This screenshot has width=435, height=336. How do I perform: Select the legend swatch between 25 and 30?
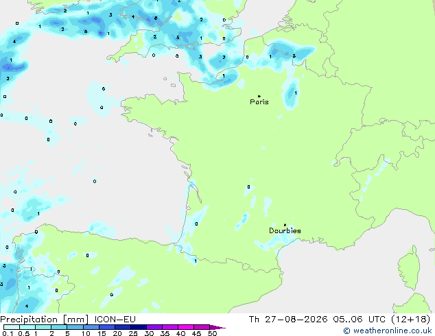[x=139, y=327]
